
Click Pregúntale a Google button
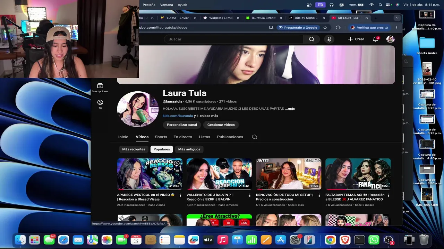(298, 28)
